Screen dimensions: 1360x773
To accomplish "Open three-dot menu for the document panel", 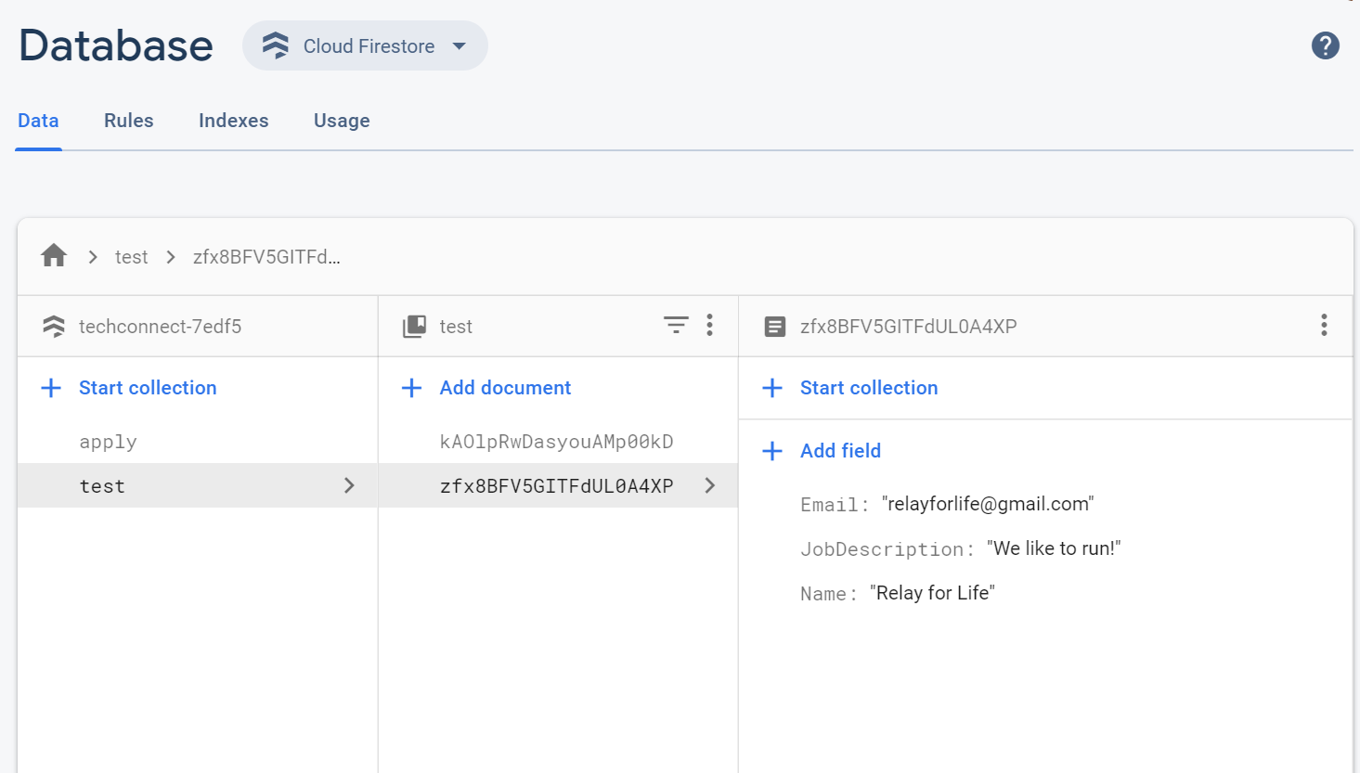I will pos(1324,325).
